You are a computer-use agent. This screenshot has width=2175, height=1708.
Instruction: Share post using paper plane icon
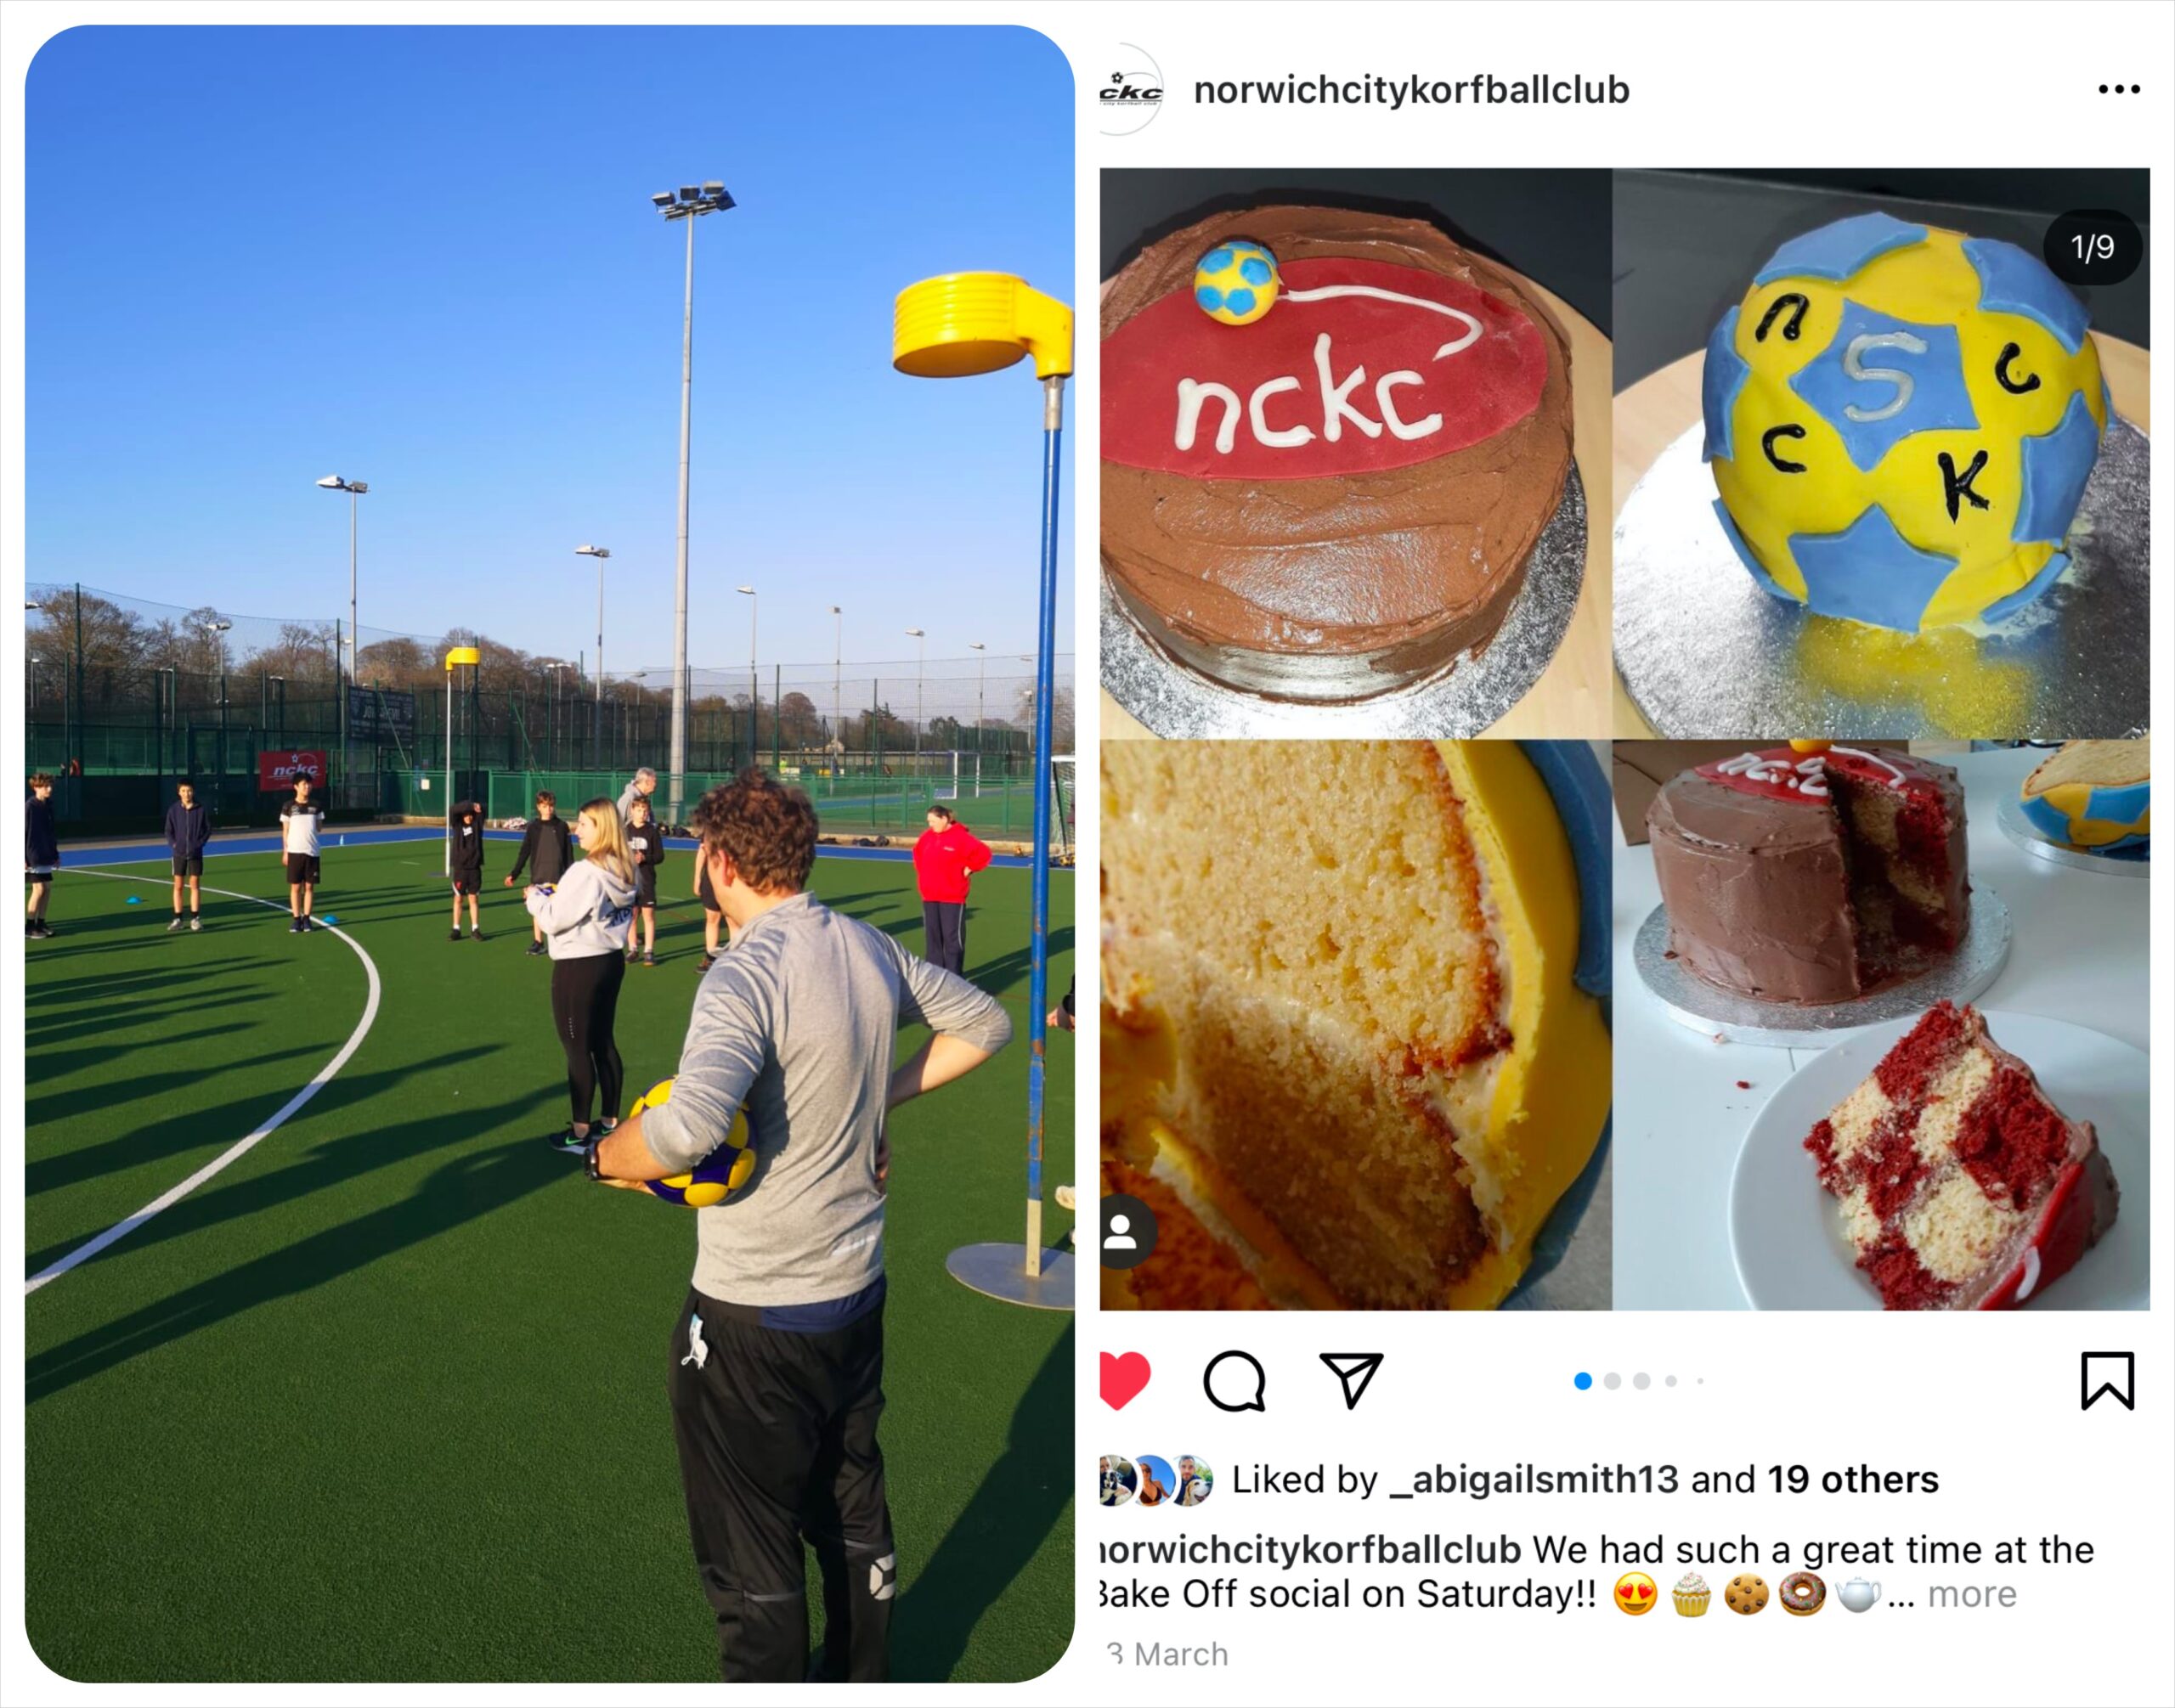point(1351,1379)
